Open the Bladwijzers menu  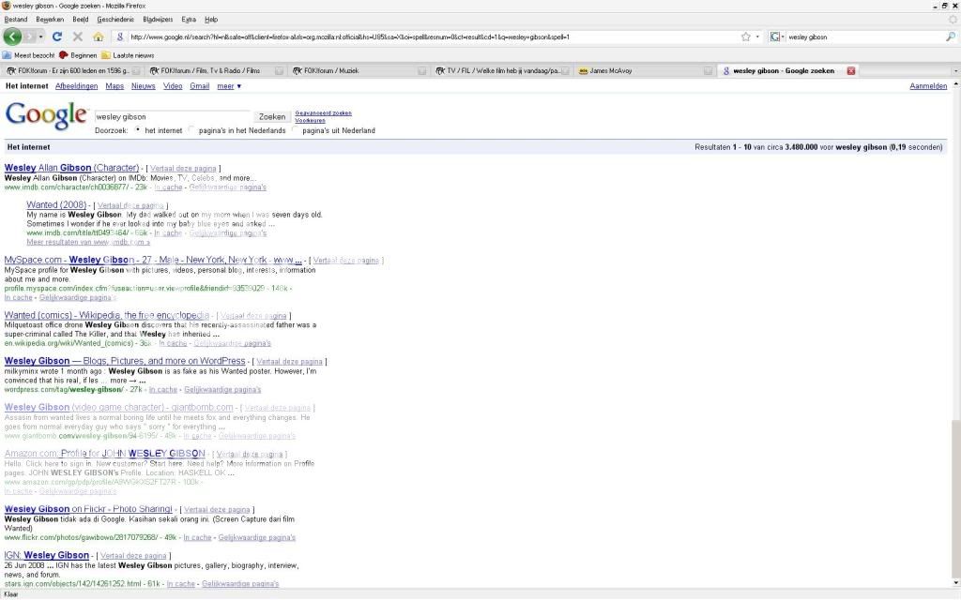click(158, 20)
